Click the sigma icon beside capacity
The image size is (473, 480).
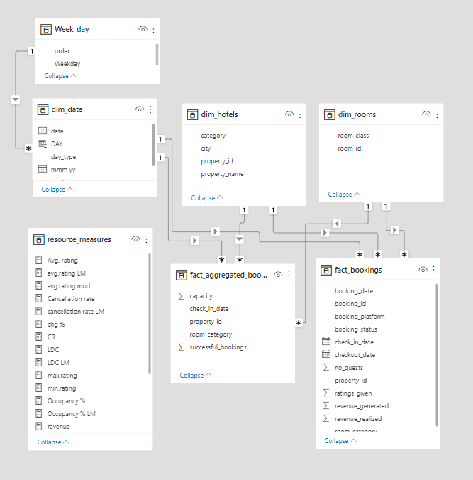181,296
